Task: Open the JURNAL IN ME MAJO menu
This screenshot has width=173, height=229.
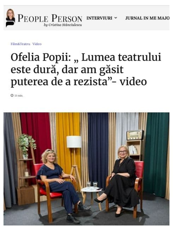Action: 147,18
